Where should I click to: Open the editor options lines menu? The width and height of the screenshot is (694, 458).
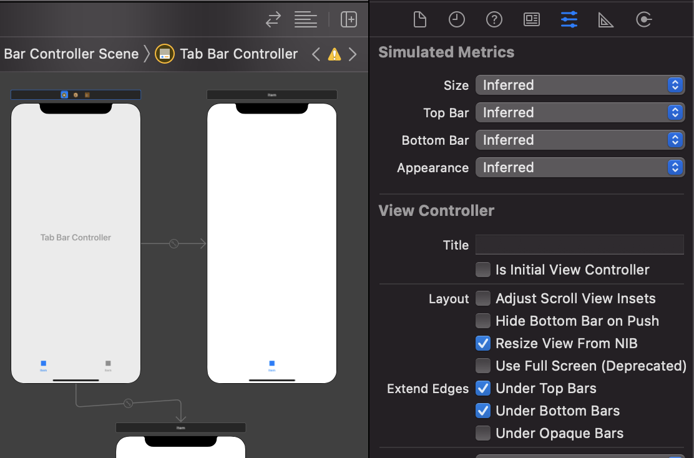click(305, 19)
